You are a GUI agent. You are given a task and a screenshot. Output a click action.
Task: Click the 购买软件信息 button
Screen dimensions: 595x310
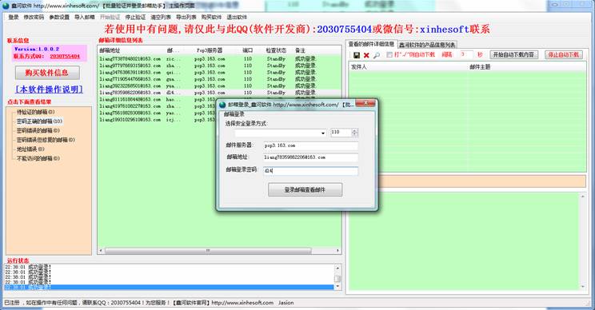pos(47,73)
